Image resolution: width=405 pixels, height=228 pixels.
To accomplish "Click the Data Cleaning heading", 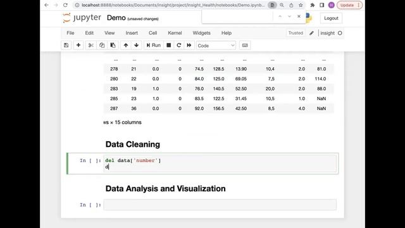I will [133, 144].
